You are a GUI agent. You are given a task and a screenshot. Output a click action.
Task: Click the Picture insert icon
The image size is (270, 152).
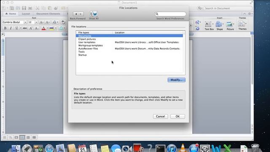229,24
